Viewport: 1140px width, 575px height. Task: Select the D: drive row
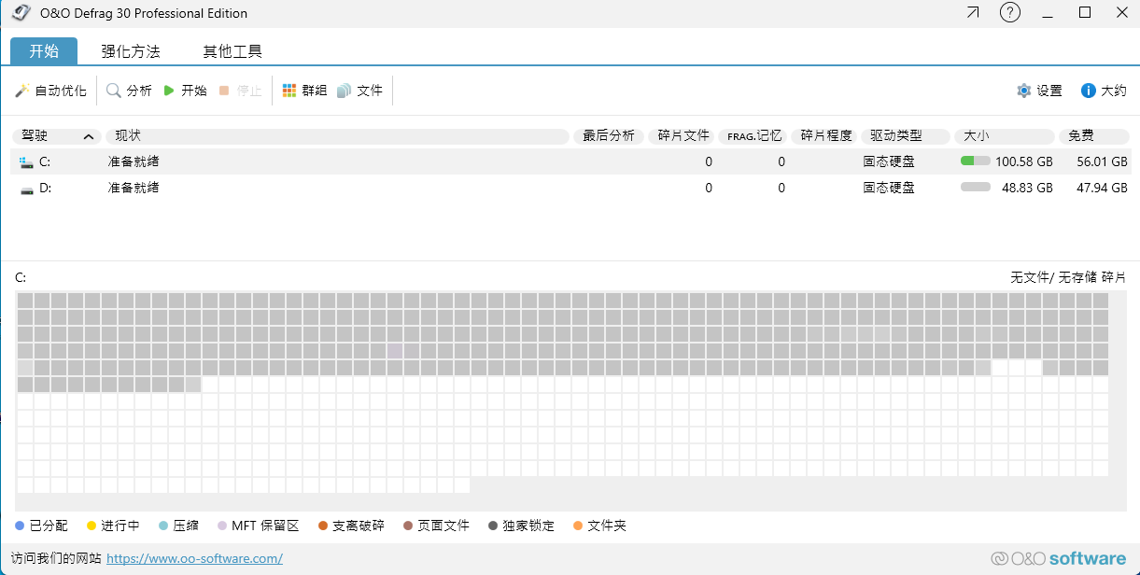coord(280,188)
